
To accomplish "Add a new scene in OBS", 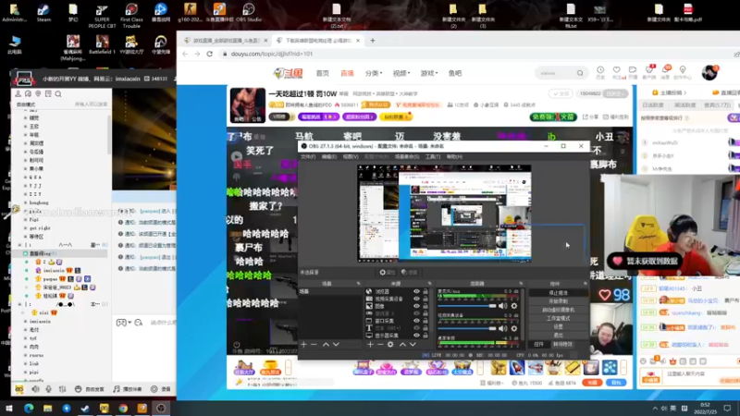I will pos(304,345).
